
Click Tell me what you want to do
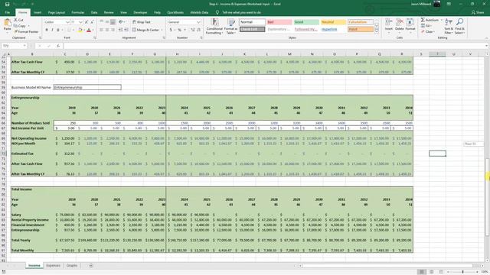[x=242, y=12]
